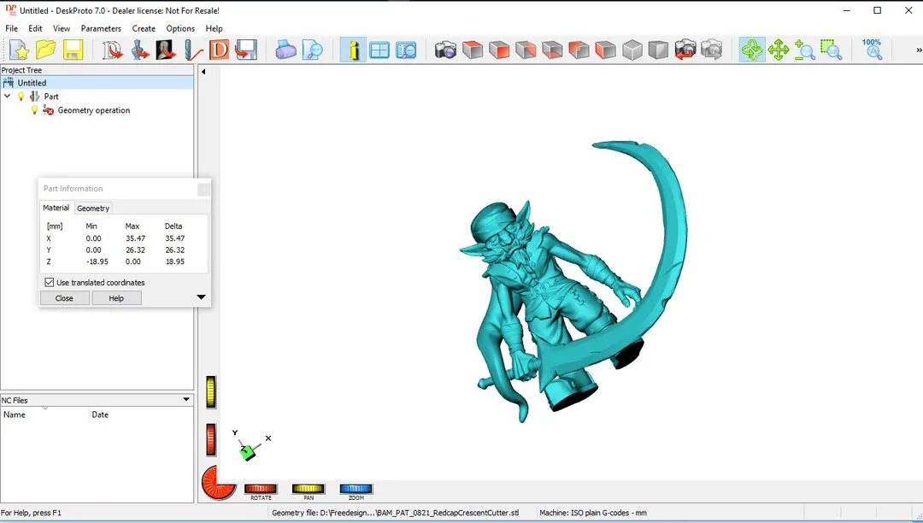Click the Calculate Toolpaths cutter icon
Image resolution: width=923 pixels, height=523 pixels.
[x=192, y=50]
